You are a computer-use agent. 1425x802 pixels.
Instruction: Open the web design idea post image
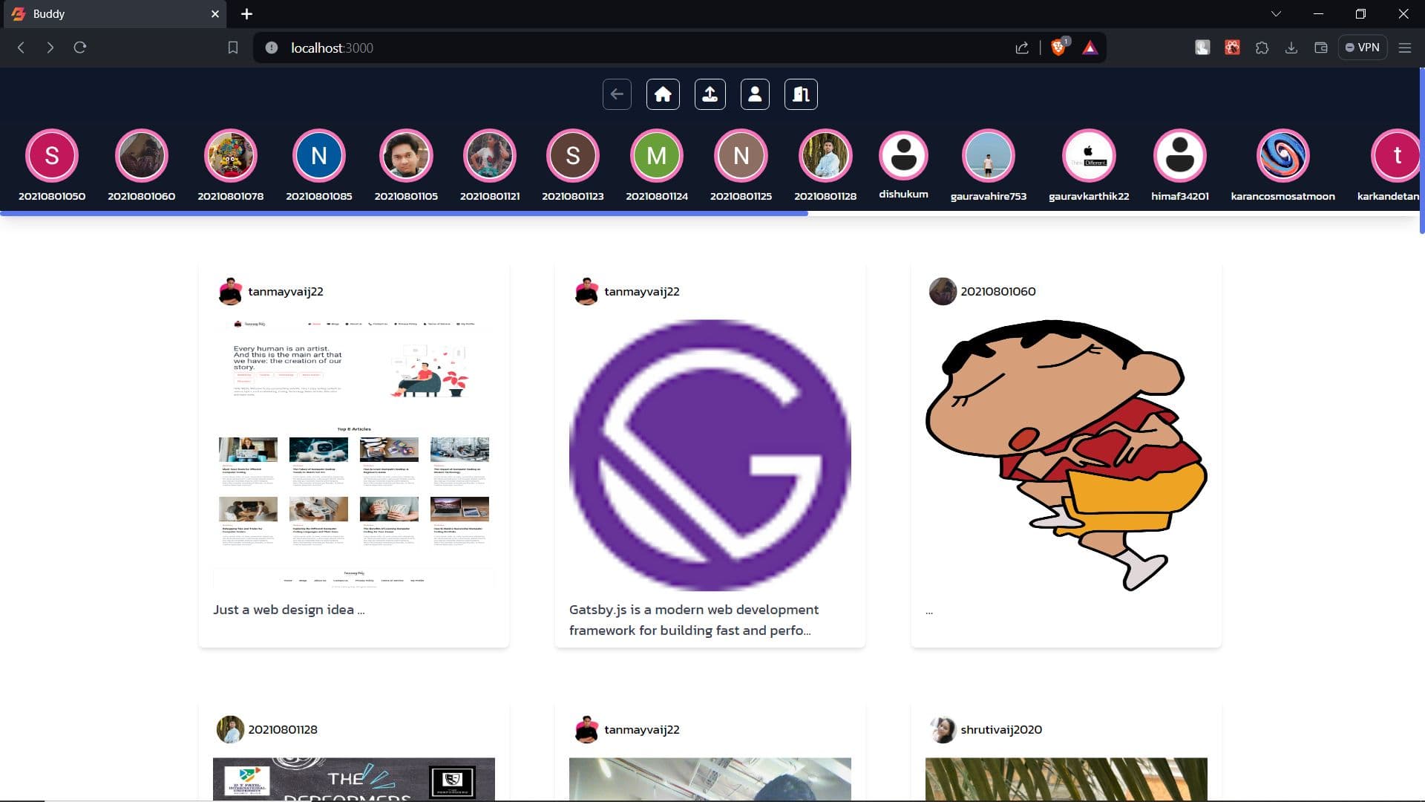354,454
